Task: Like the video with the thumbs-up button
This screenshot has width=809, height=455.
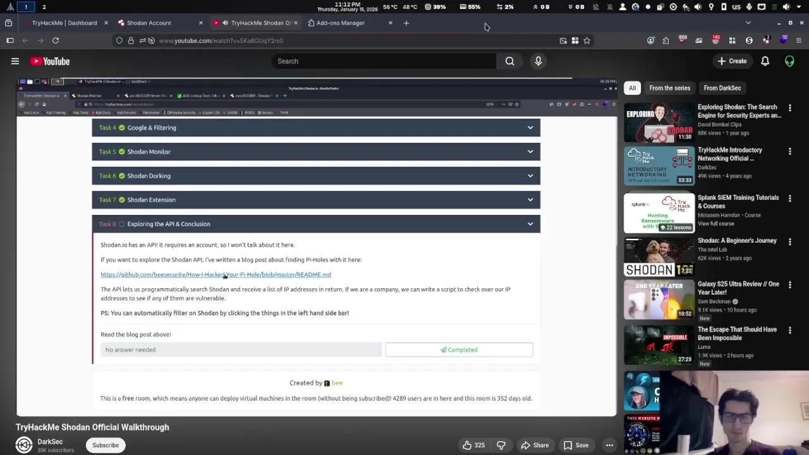Action: coord(473,445)
